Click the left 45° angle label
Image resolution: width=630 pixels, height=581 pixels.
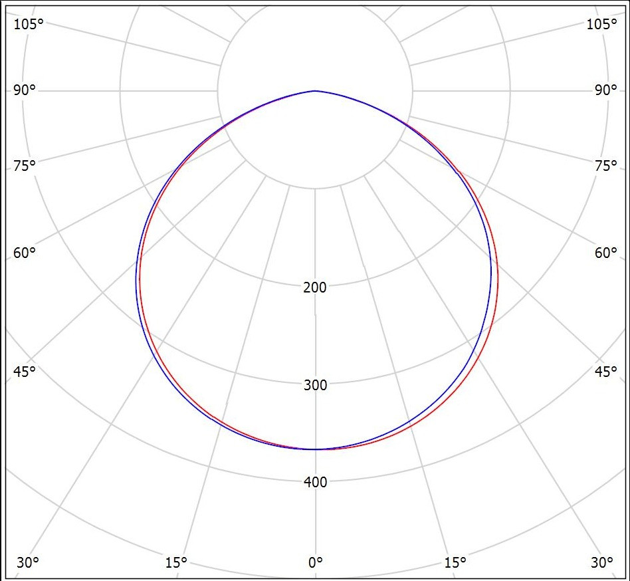tap(25, 372)
